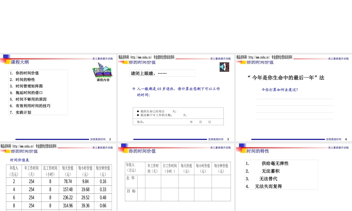The width and height of the screenshot is (352, 211).
Task: Click outline item 有效利用时间的技巧
Action: (33, 106)
